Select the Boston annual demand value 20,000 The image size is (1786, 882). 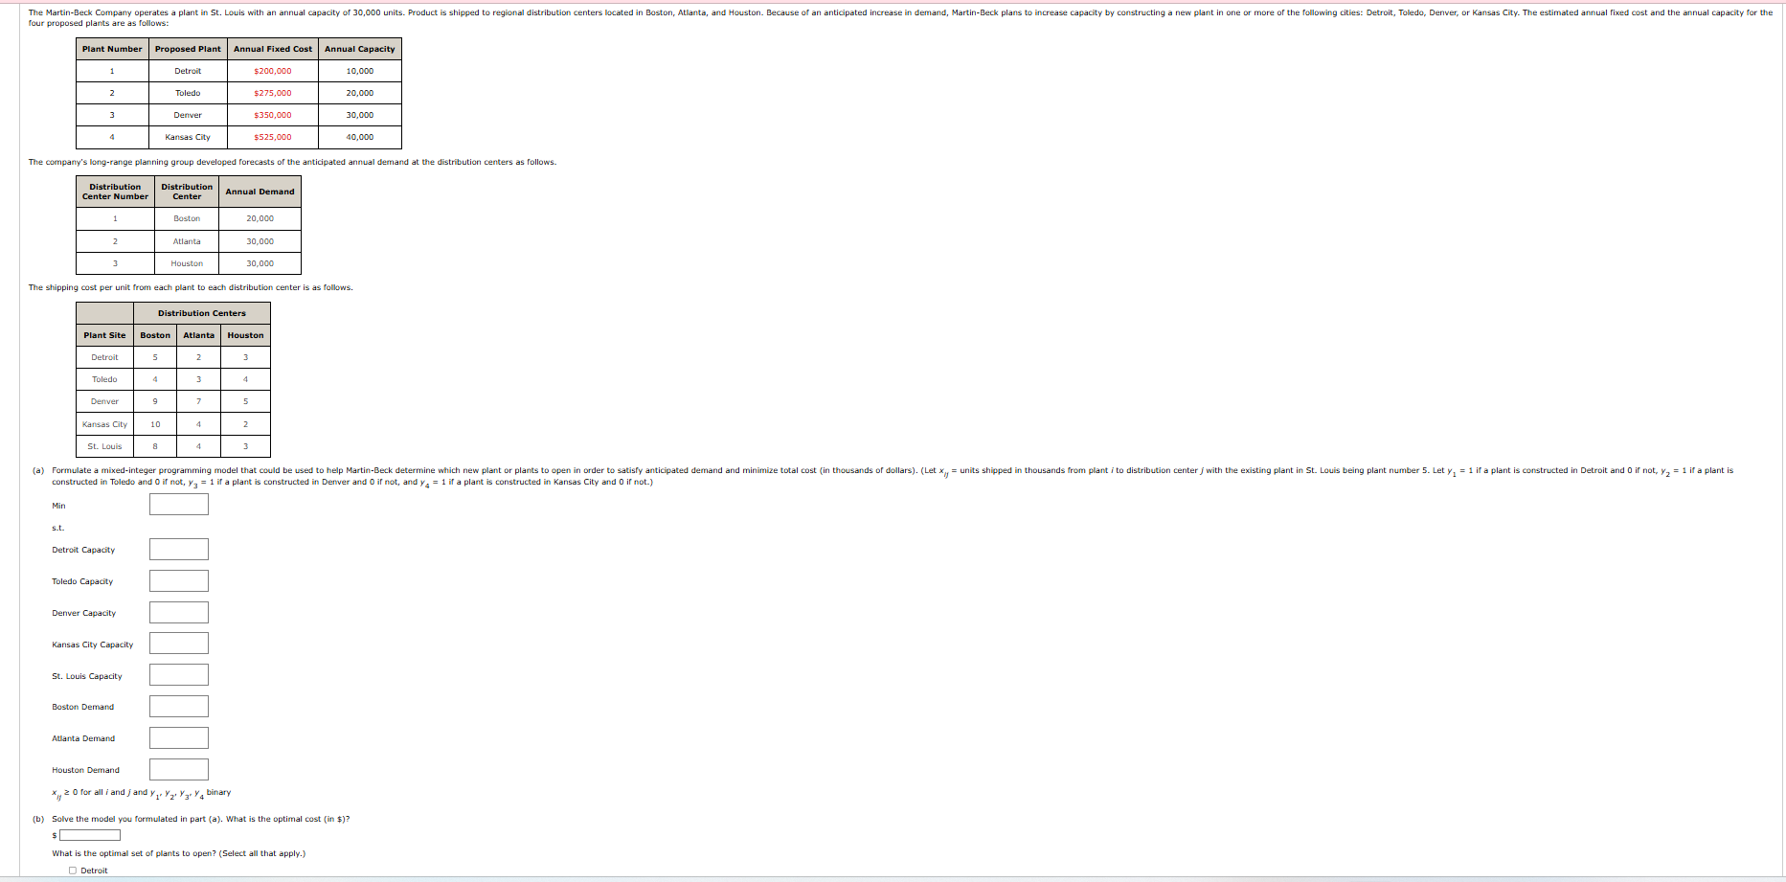click(x=258, y=218)
